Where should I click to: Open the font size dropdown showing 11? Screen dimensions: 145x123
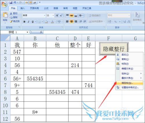click(x=53, y=15)
